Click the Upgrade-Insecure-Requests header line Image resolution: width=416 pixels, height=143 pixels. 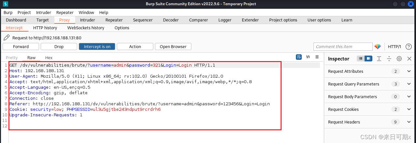pyautogui.click(x=46, y=115)
